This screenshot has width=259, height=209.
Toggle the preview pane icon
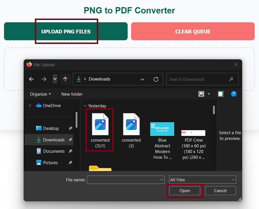pos(220,94)
